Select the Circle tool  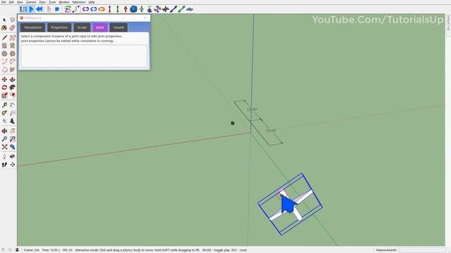[x=4, y=53]
